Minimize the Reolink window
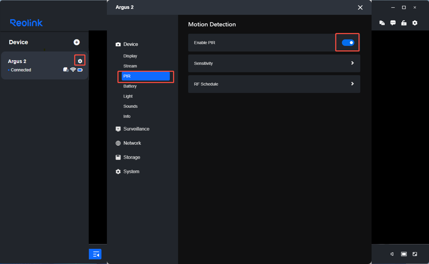Image resolution: width=429 pixels, height=264 pixels. (x=393, y=7)
